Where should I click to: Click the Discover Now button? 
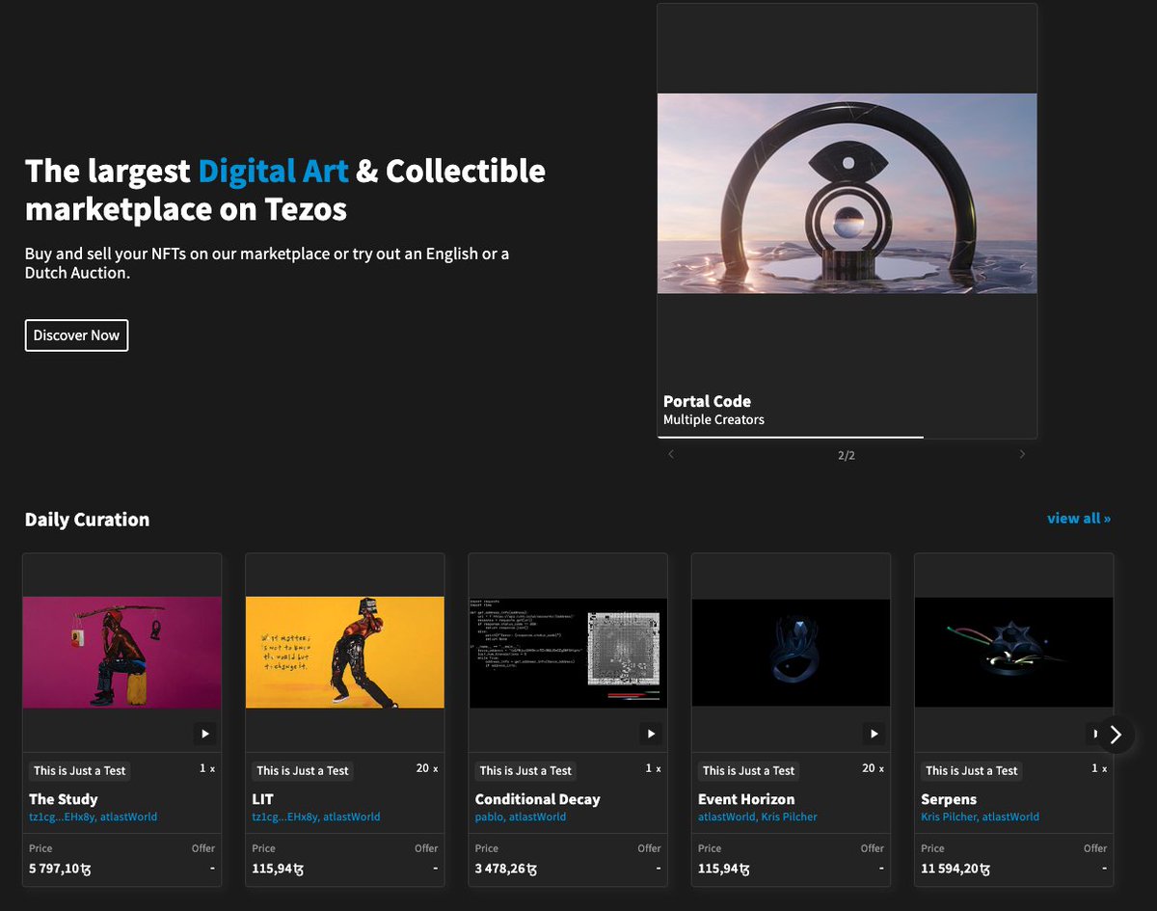pos(76,335)
